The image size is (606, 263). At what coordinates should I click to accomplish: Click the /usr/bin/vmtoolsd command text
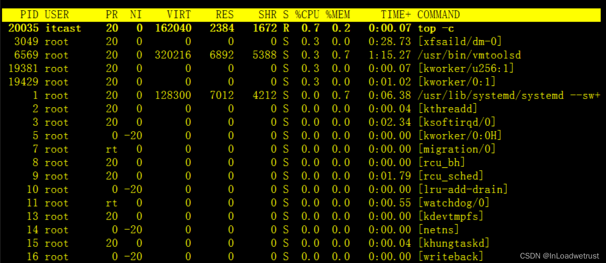(469, 55)
